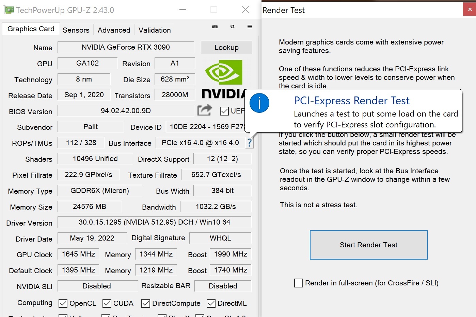This screenshot has height=317, width=476.
Task: Click the Device ID field "10DE 2204 - 1569"
Action: [205, 127]
